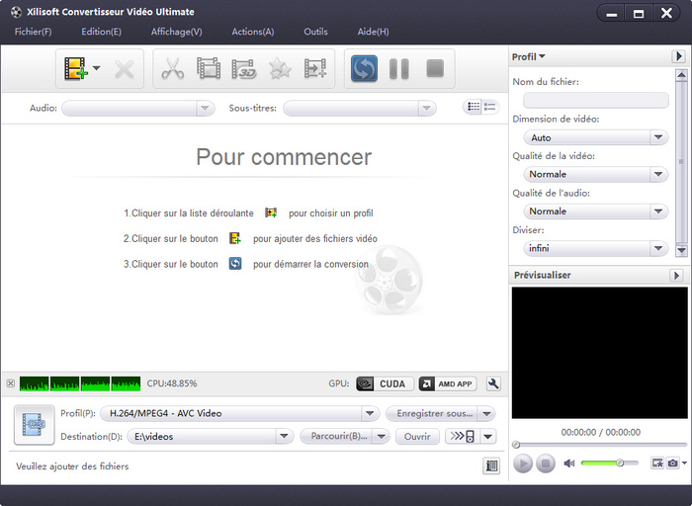The image size is (692, 506).
Task: Click the scissors clip tool
Action: tap(172, 69)
